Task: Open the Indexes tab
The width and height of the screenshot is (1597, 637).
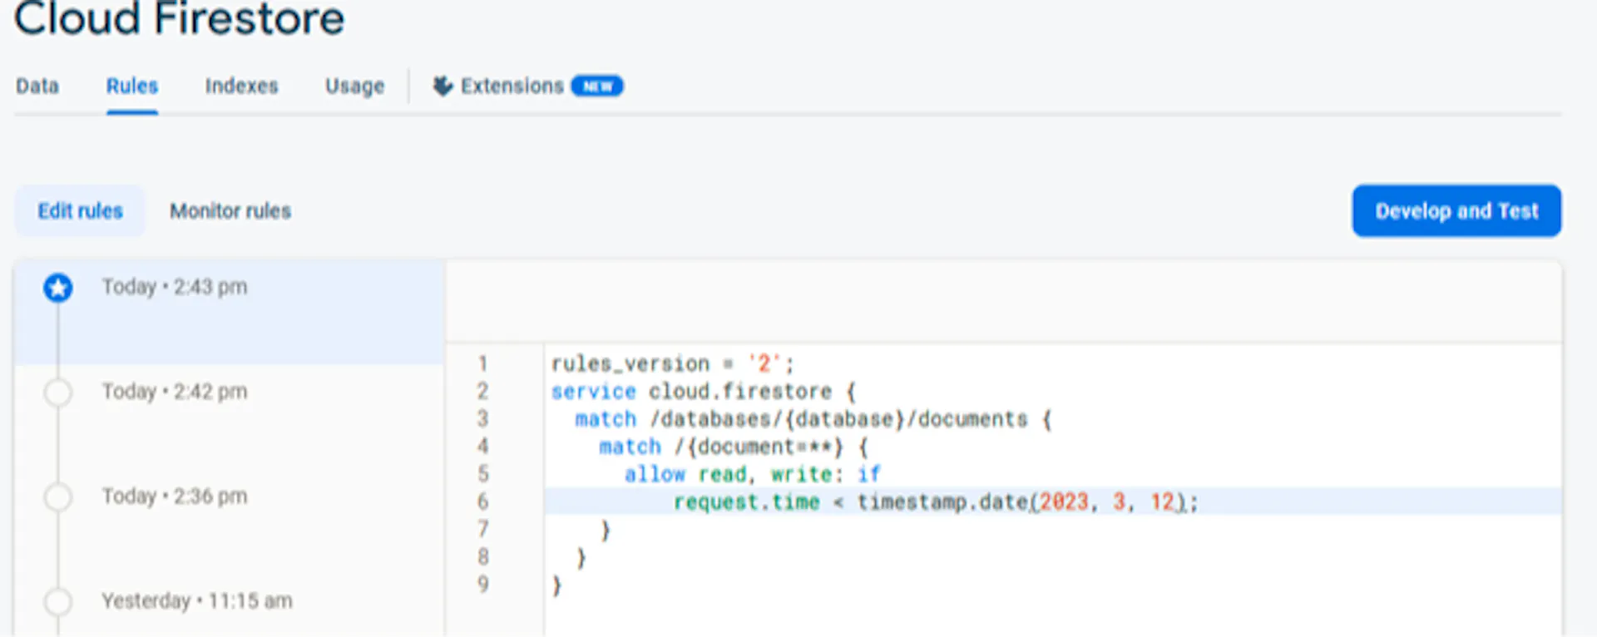Action: pyautogui.click(x=241, y=86)
